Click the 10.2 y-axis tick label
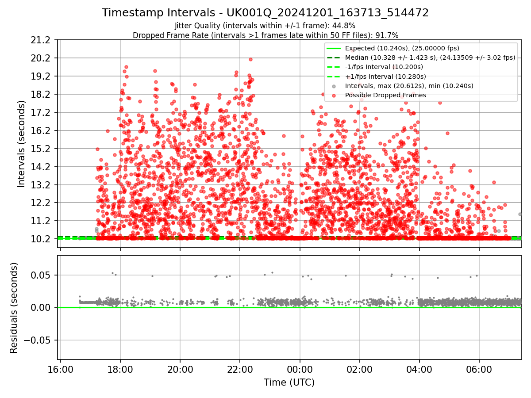The width and height of the screenshot is (531, 398). pos(42,239)
